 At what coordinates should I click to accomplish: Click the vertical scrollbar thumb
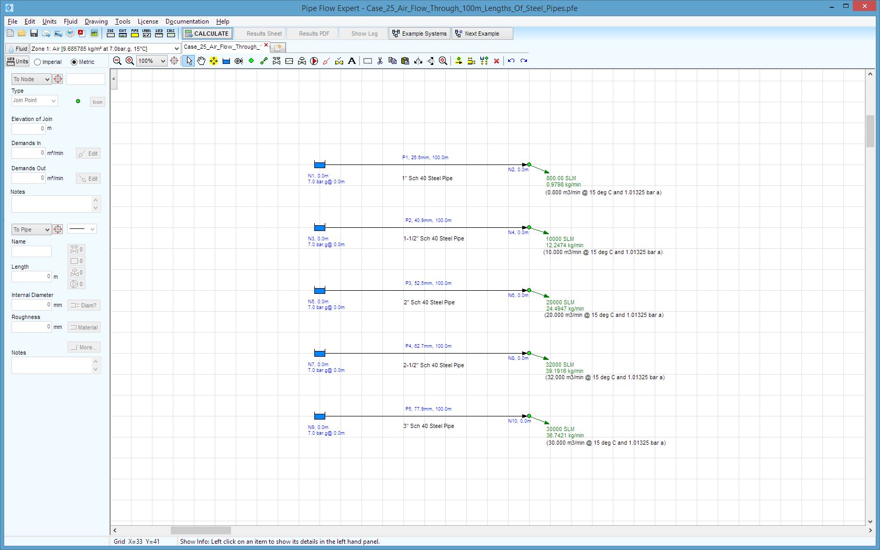click(x=870, y=131)
